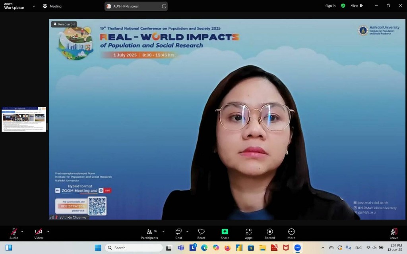Switch to the Meeting tab
Image resolution: width=407 pixels, height=254 pixels.
(52, 6)
